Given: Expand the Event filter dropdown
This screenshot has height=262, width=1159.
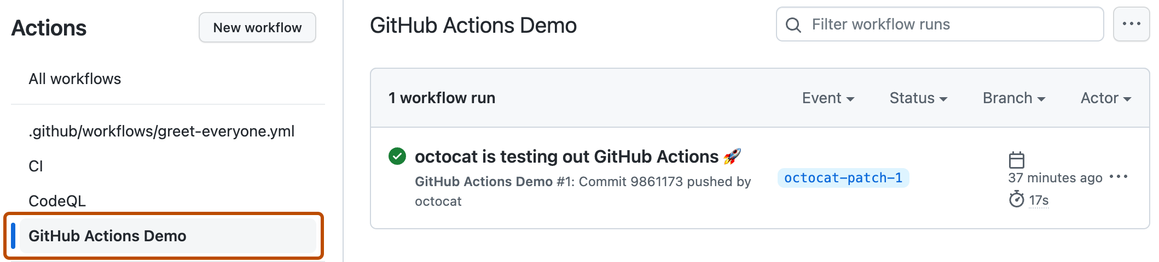Looking at the screenshot, I should point(828,98).
